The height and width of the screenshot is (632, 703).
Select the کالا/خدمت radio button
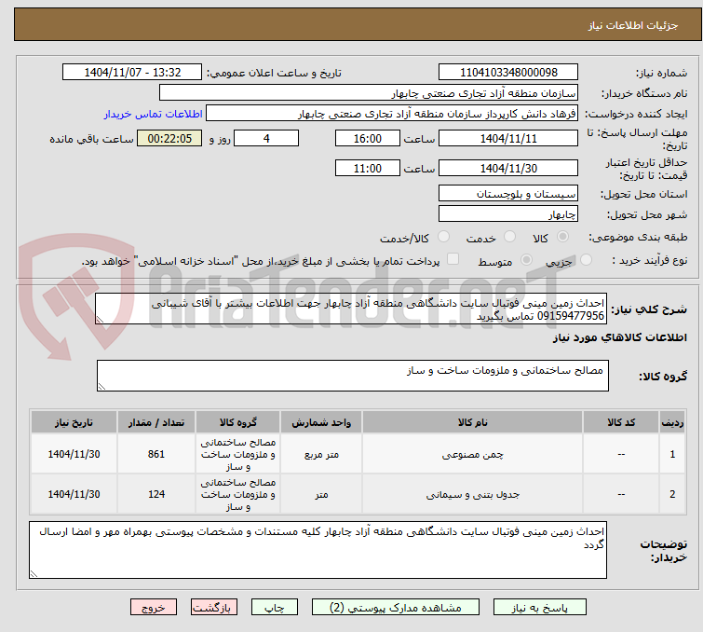pyautogui.click(x=443, y=237)
